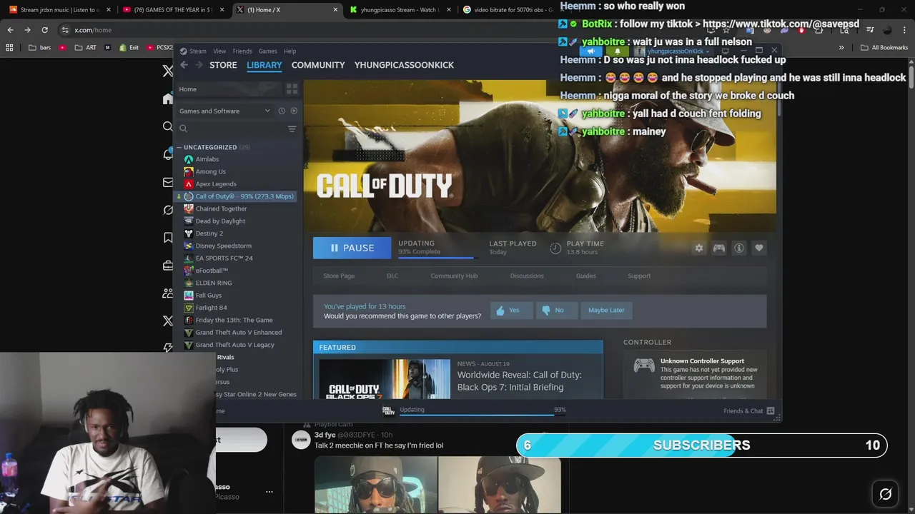This screenshot has height=514, width=915.
Task: Collapse the UNCATEGORIZED game category
Action: click(x=179, y=147)
